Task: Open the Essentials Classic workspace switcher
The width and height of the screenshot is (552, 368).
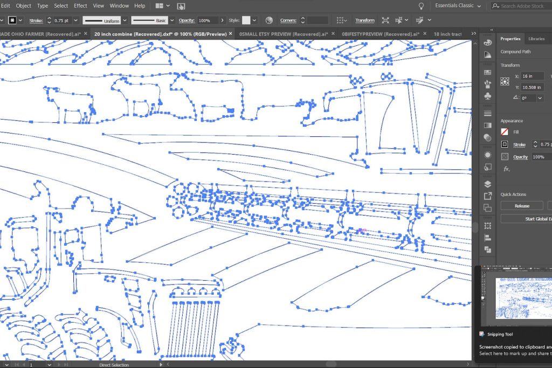Action: click(x=458, y=6)
